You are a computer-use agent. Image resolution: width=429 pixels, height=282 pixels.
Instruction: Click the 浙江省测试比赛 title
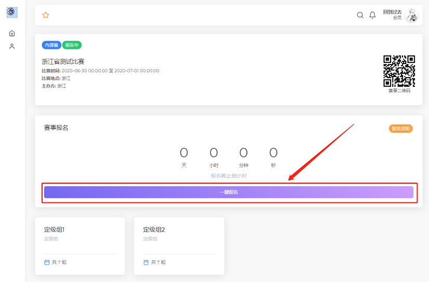point(63,61)
